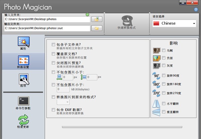Enable exclude images smaller than px checkbox
Image resolution: width=201 pixels, height=139 pixels.
click(x=53, y=72)
